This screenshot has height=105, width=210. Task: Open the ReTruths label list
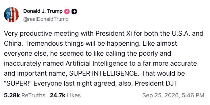click(x=33, y=95)
